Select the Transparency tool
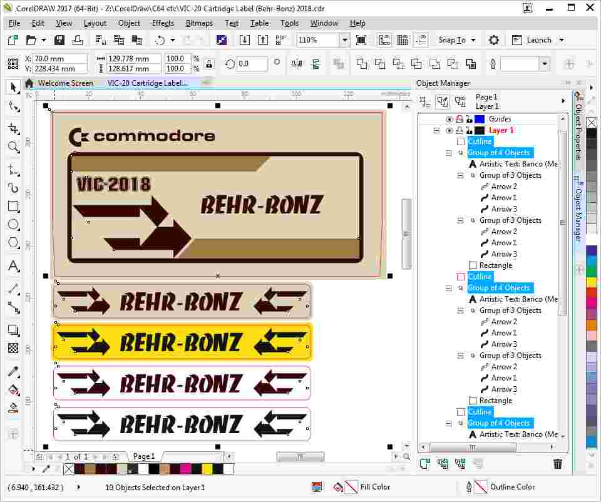 (13, 349)
